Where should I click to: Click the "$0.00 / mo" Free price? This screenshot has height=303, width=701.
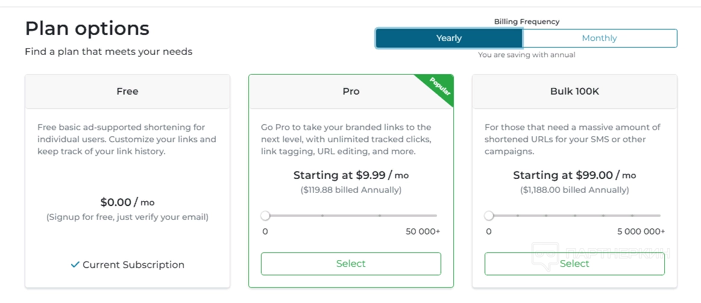coord(127,202)
